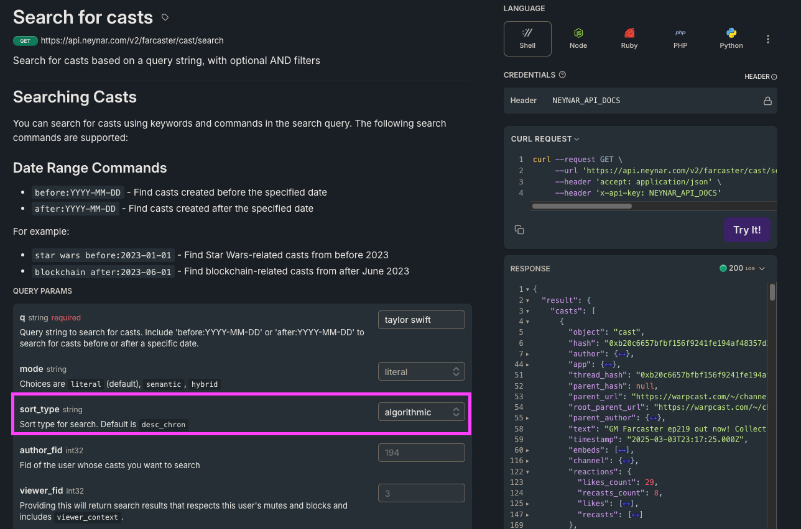This screenshot has height=529, width=801.
Task: Select the Node language icon
Action: coord(578,38)
